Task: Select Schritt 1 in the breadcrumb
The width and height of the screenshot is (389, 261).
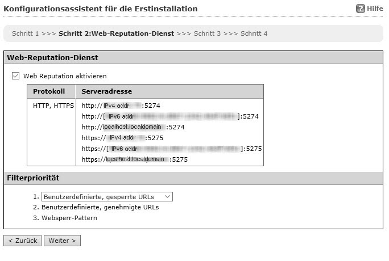Action: click(x=25, y=33)
